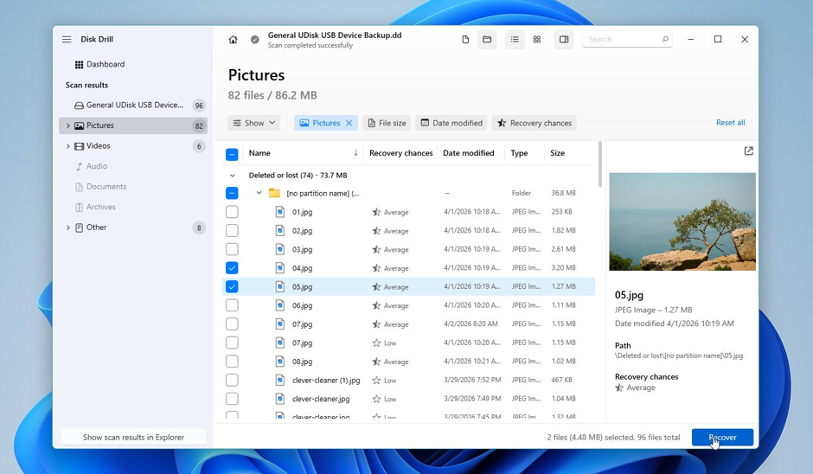Select Videos in the sidebar

[x=133, y=146]
